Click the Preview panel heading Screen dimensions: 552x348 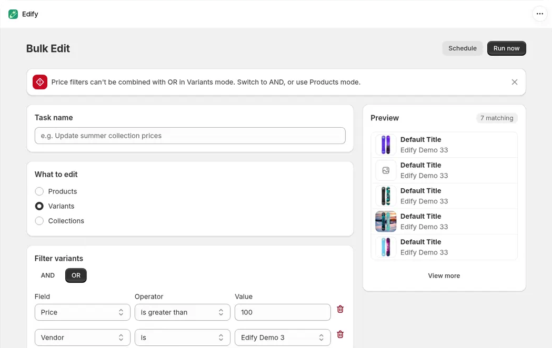[385, 118]
